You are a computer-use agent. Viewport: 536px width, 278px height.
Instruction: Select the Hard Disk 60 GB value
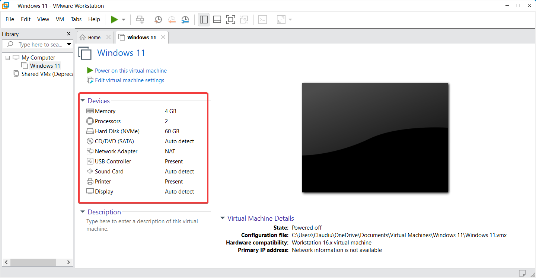172,131
